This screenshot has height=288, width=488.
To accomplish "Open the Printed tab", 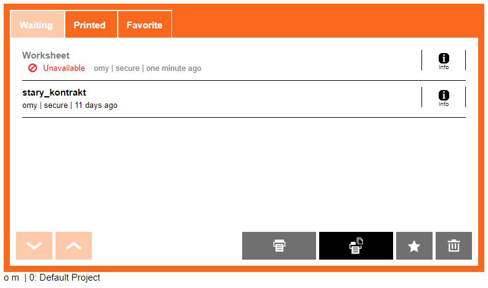I will tap(90, 25).
